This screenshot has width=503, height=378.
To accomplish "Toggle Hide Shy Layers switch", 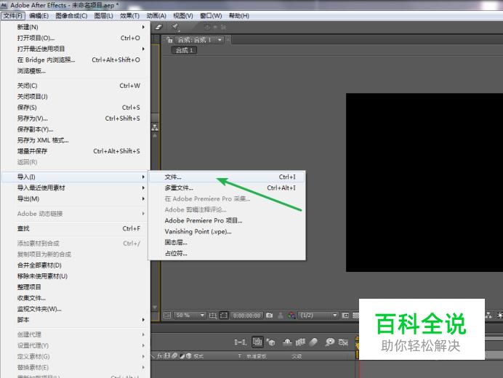I will (x=287, y=342).
